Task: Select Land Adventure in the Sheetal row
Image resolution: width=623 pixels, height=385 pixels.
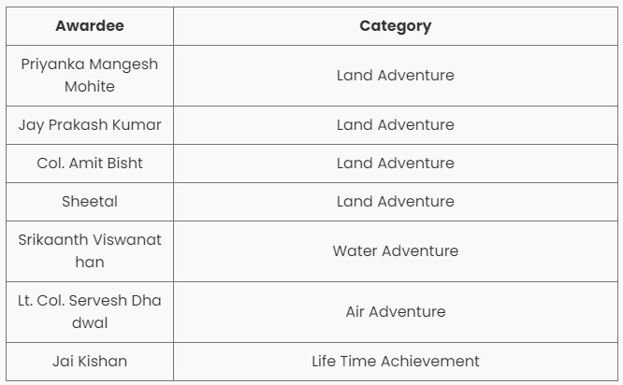Action: point(396,202)
